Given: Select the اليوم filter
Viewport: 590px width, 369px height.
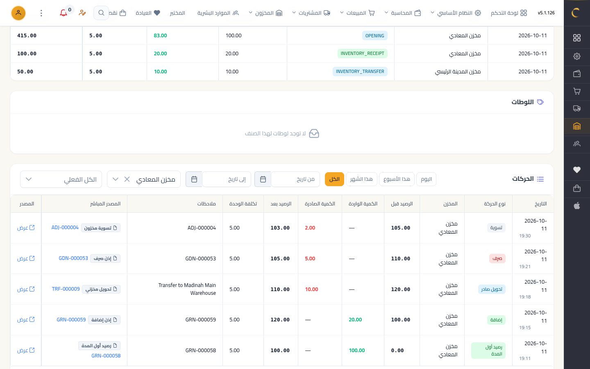Looking at the screenshot, I should 426,179.
